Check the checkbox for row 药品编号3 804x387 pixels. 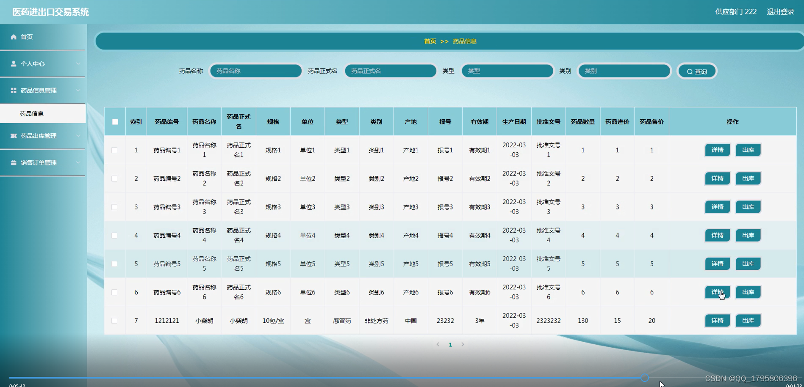[114, 207]
